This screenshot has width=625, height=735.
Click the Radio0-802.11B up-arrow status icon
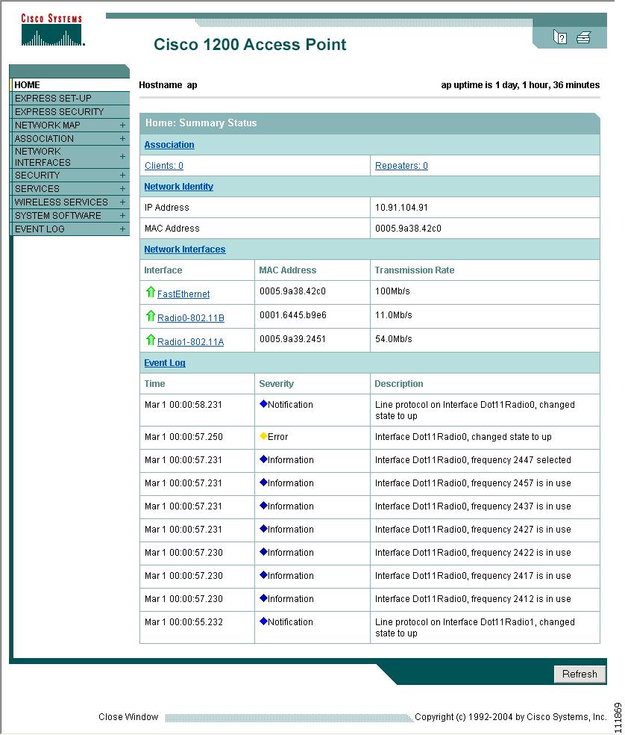point(150,316)
